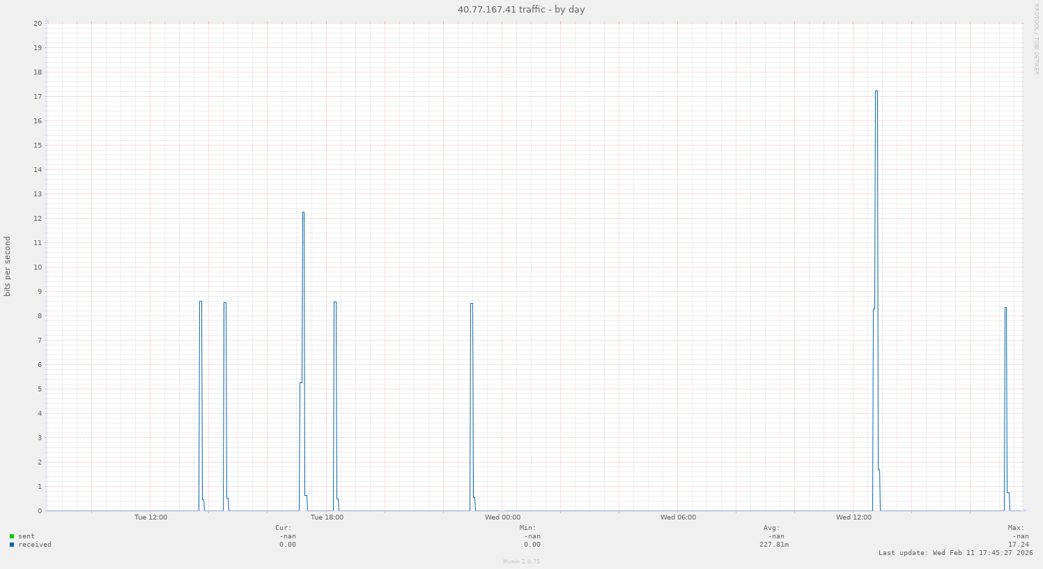Click the 'Wed 00:00' time axis label
Screen dimensions: 1043x569
[502, 517]
